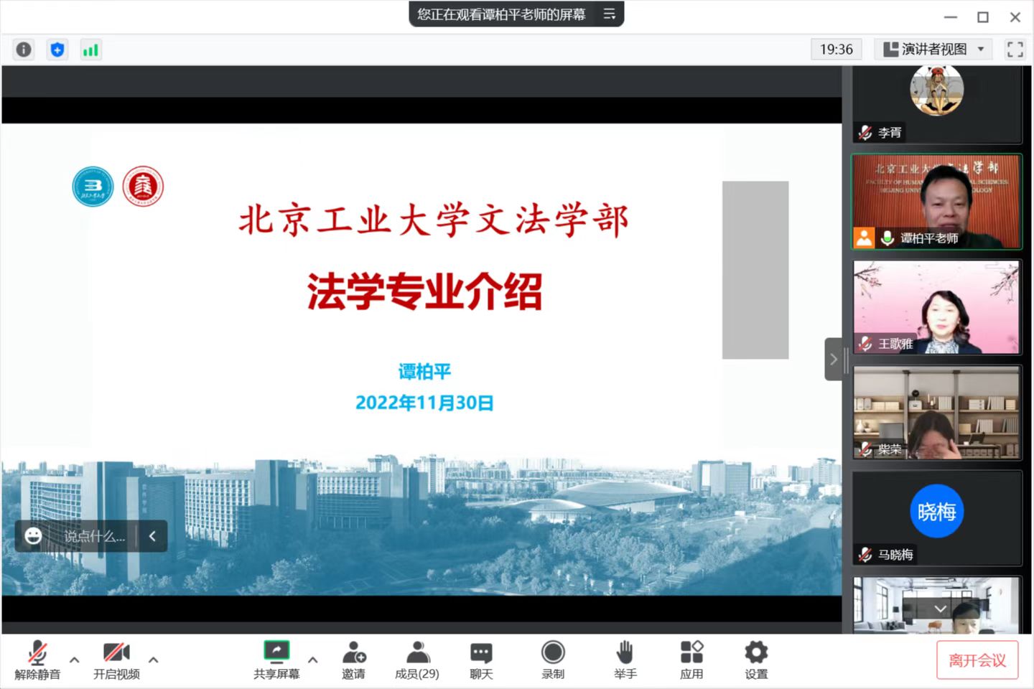Click the host badge on 谭柏平老师 tile
1034x689 pixels.
pos(865,238)
